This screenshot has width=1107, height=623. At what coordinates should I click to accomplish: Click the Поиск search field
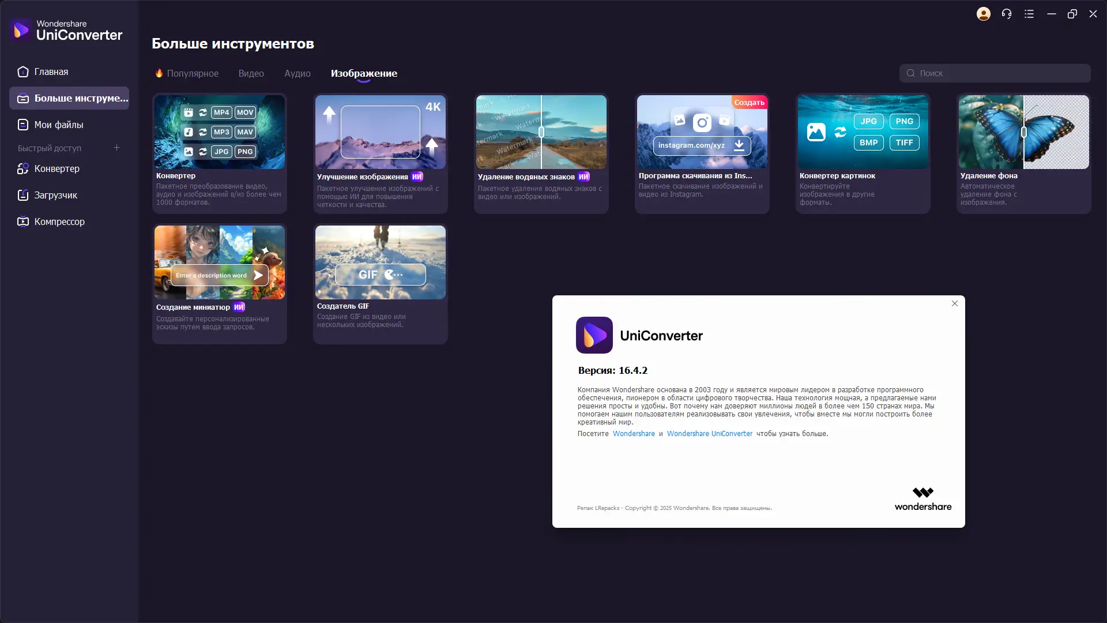coord(995,73)
